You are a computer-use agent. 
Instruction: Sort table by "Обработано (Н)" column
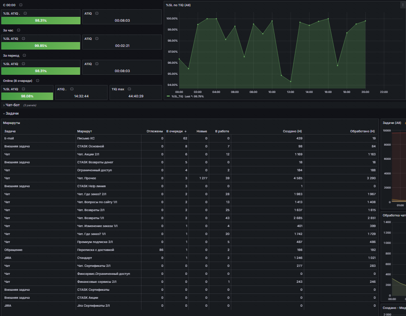coord(362,131)
